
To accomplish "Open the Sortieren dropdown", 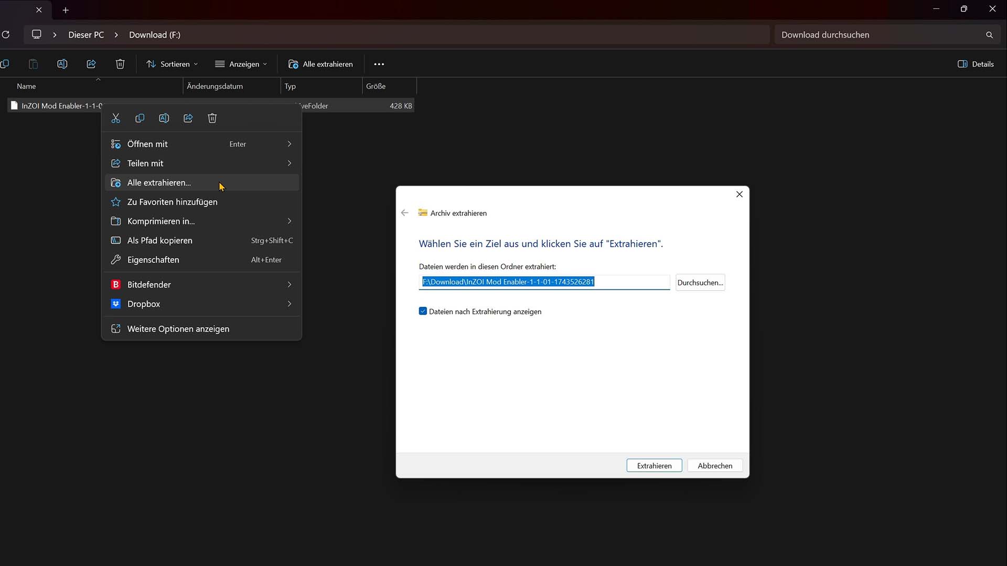I will 172,64.
